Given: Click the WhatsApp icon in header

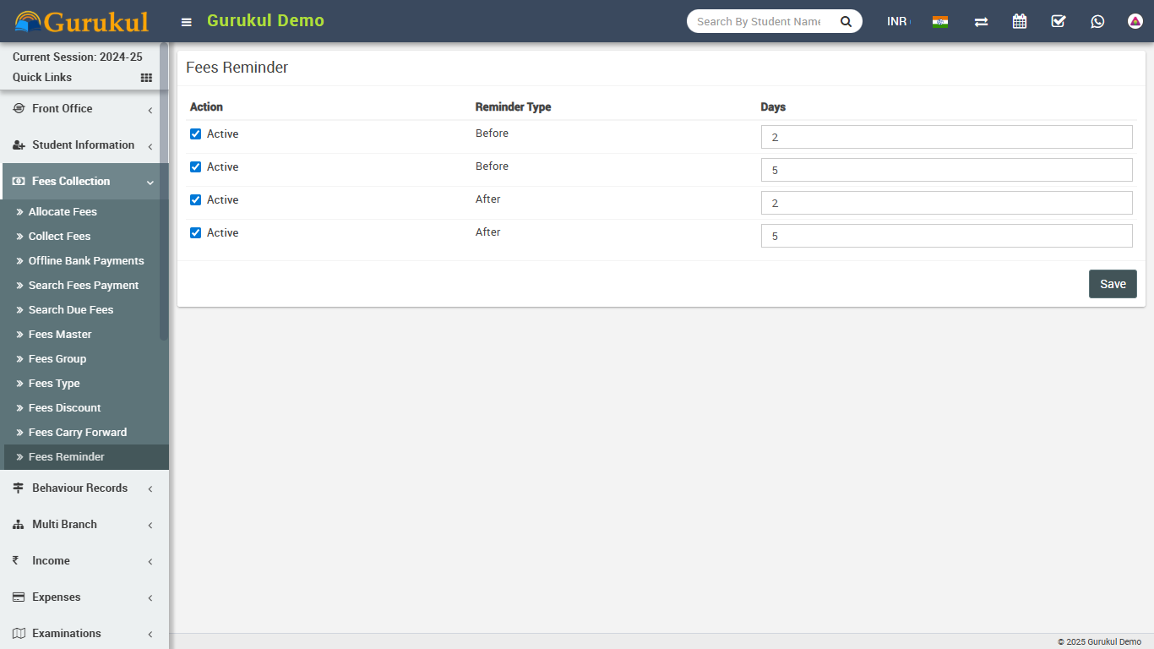Looking at the screenshot, I should point(1097,21).
